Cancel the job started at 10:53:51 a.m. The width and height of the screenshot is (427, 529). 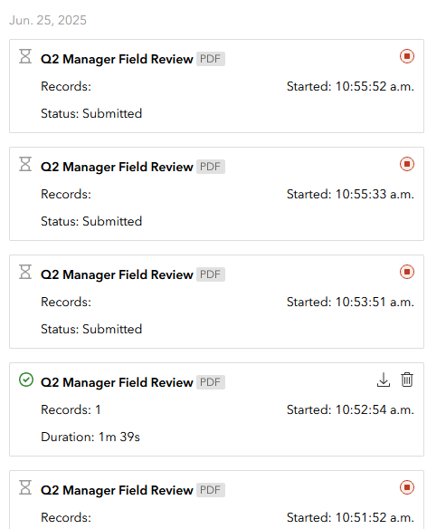407,272
